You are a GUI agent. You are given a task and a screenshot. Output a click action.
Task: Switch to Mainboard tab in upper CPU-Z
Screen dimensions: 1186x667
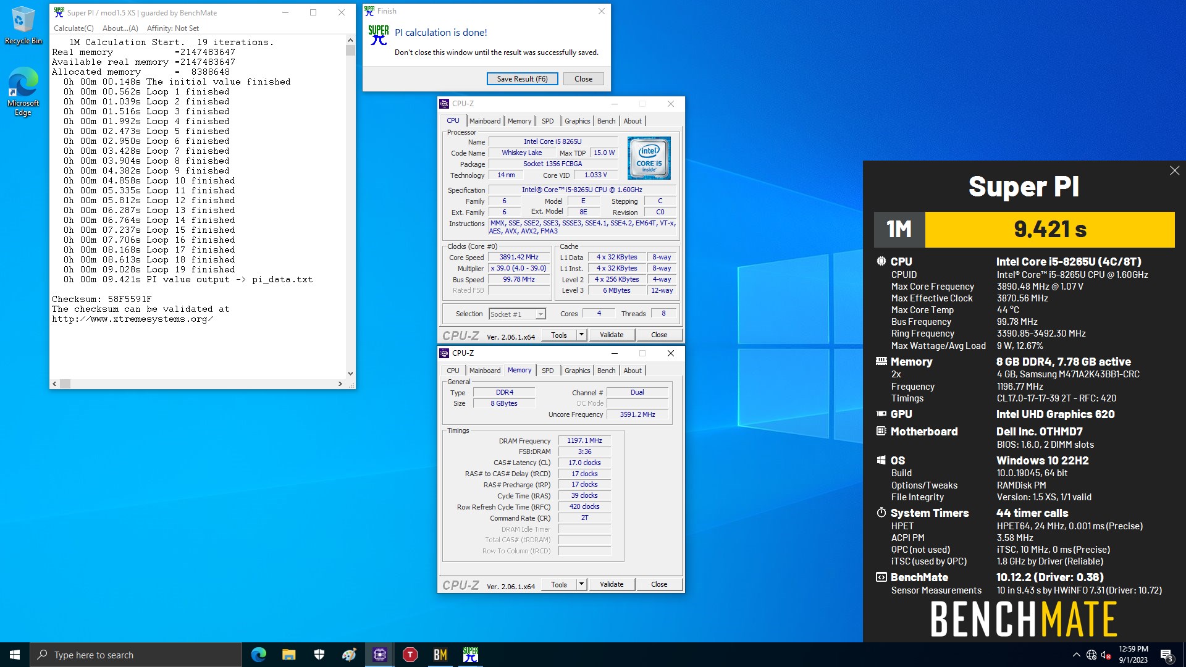(x=485, y=121)
